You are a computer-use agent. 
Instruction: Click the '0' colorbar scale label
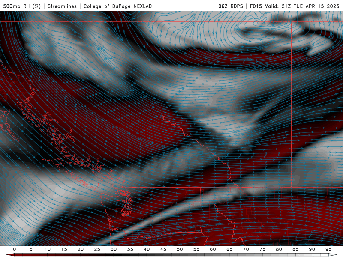point(15,249)
